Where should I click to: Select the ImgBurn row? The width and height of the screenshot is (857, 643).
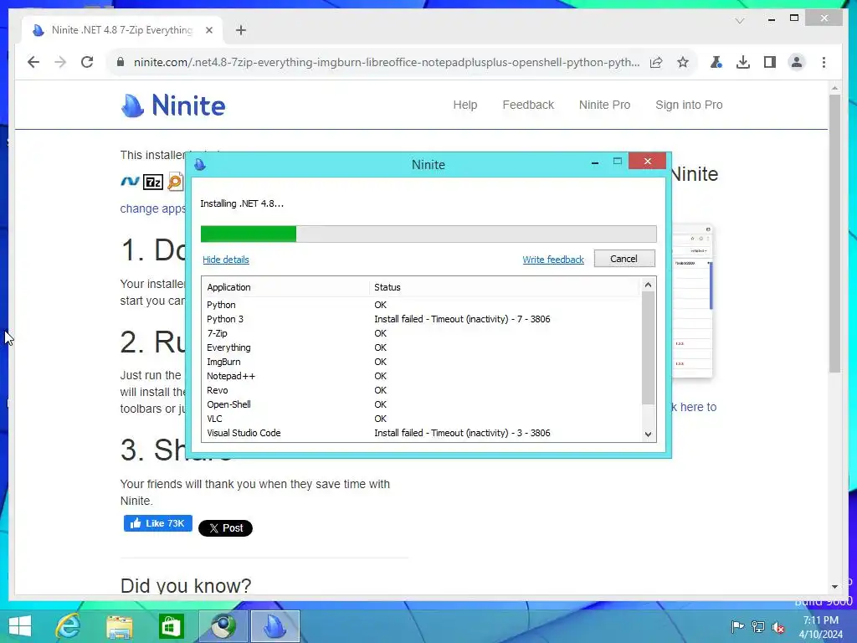tap(422, 362)
